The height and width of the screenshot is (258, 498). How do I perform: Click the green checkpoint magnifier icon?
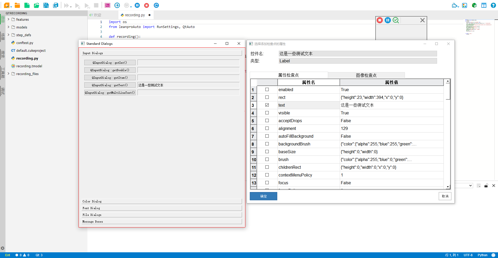coord(396,20)
